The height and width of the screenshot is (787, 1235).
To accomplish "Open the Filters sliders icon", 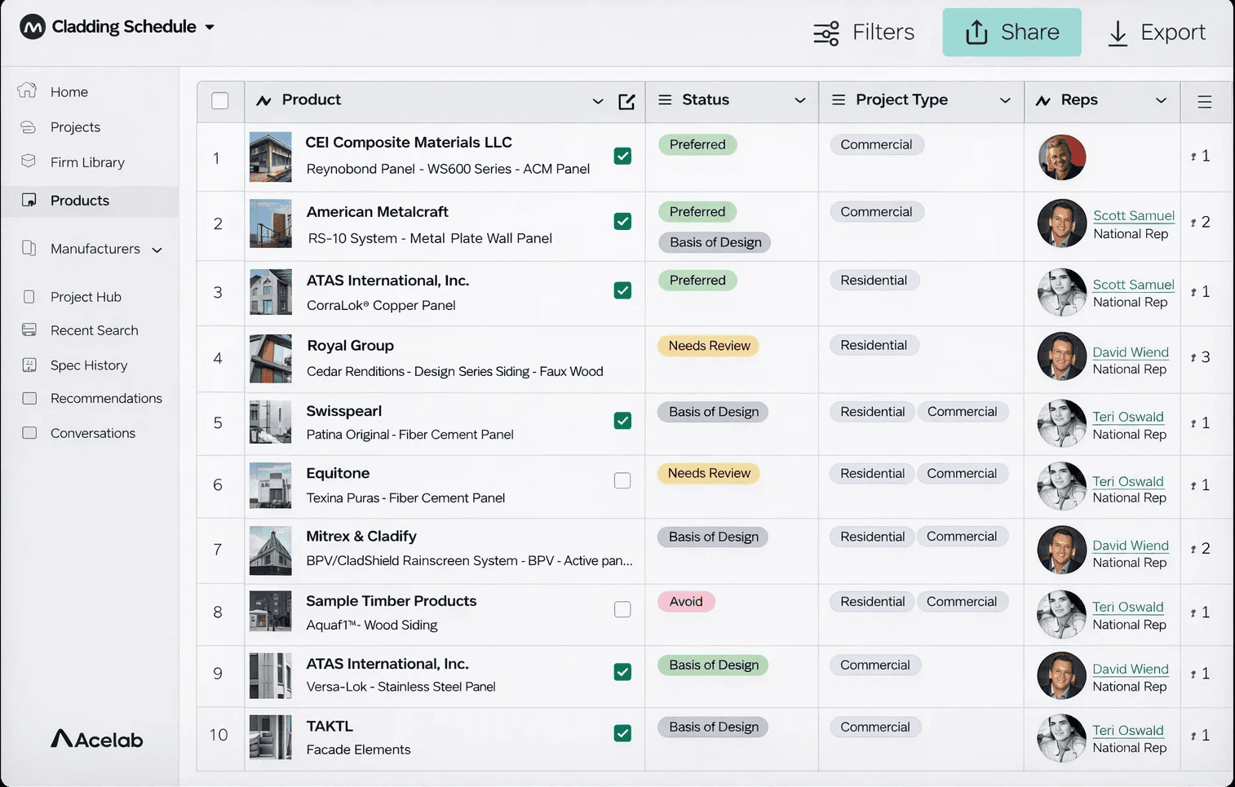I will (x=826, y=33).
